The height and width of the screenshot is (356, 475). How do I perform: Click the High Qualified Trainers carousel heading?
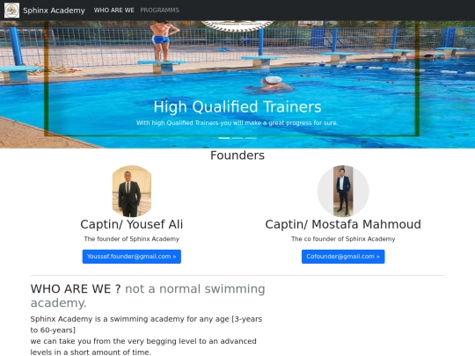pos(237,107)
